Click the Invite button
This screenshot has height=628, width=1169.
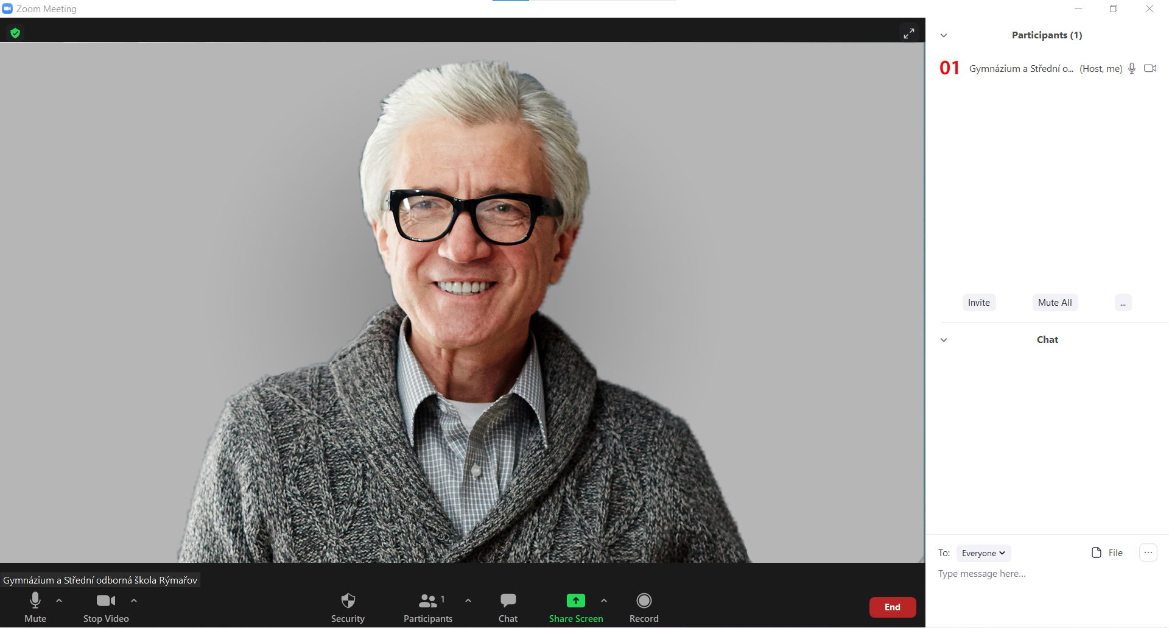(979, 303)
